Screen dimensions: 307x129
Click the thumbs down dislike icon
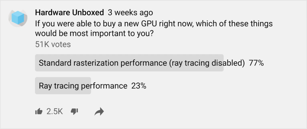[74, 112]
